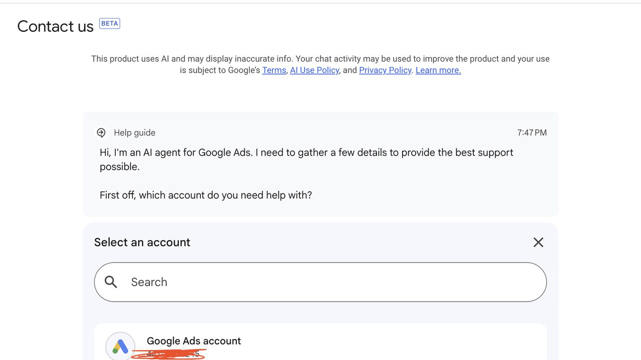Focus the account Search field
This screenshot has width=641, height=360.
coord(320,282)
